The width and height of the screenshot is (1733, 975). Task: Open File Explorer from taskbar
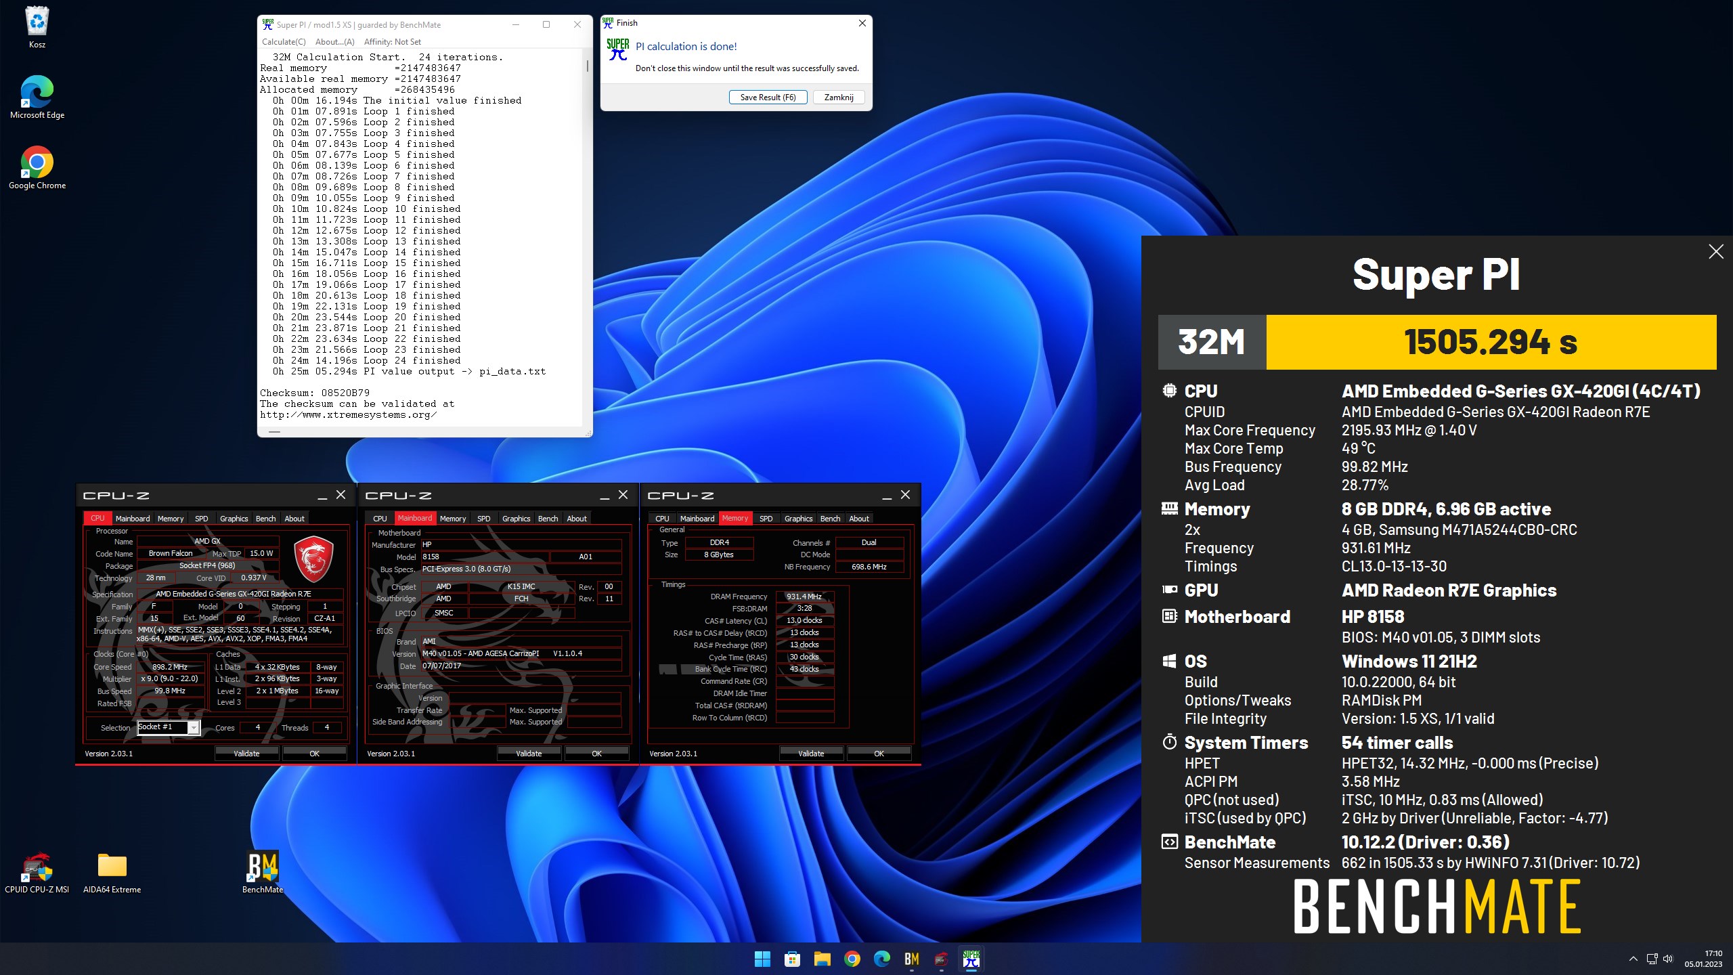[x=822, y=959]
